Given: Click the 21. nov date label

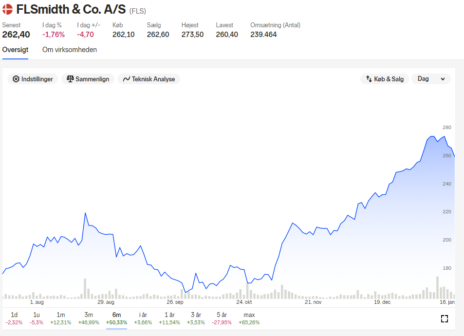Looking at the screenshot, I should [x=313, y=302].
